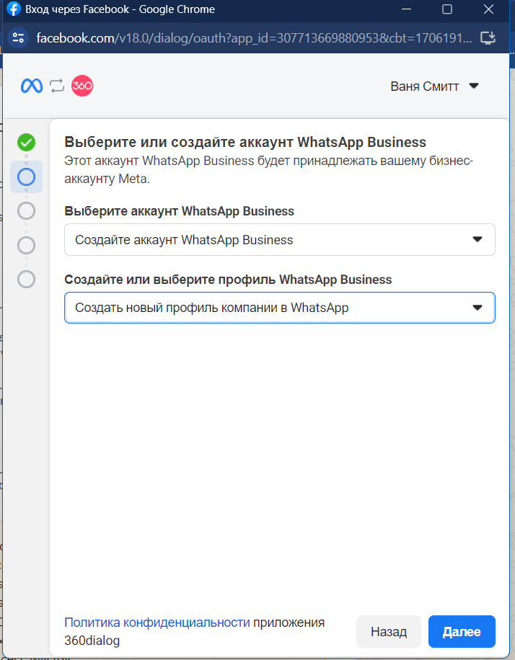Expand Создать новый профиль компании dropdown

(x=280, y=308)
